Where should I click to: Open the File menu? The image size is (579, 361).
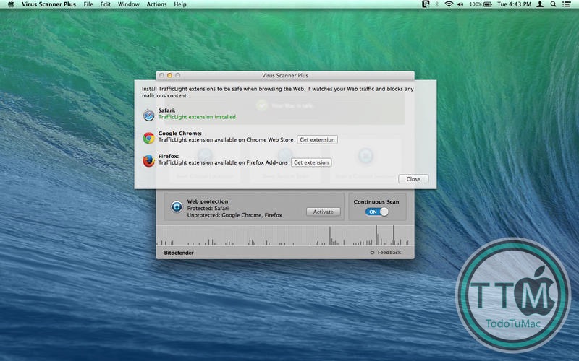point(88,4)
